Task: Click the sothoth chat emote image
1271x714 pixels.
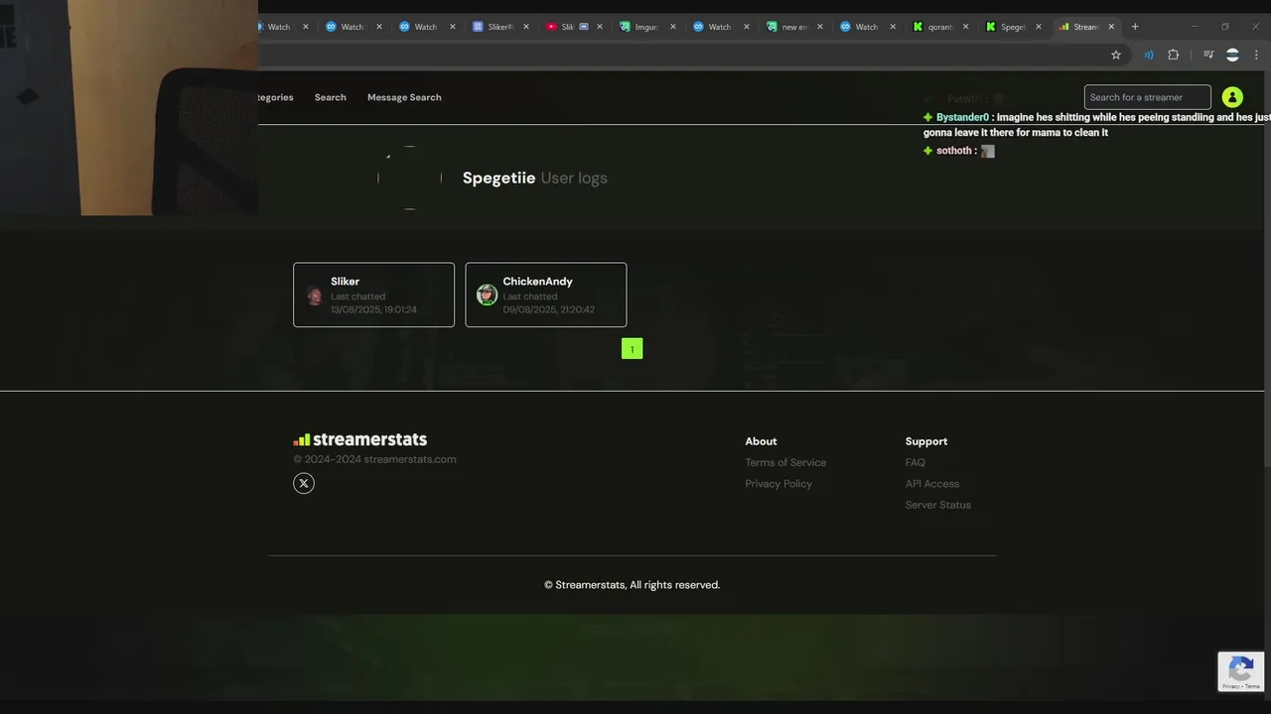Action: (988, 151)
